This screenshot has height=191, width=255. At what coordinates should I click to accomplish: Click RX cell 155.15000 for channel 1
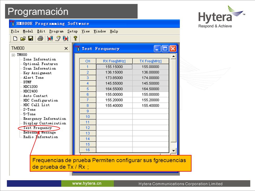pyautogui.click(x=114, y=67)
